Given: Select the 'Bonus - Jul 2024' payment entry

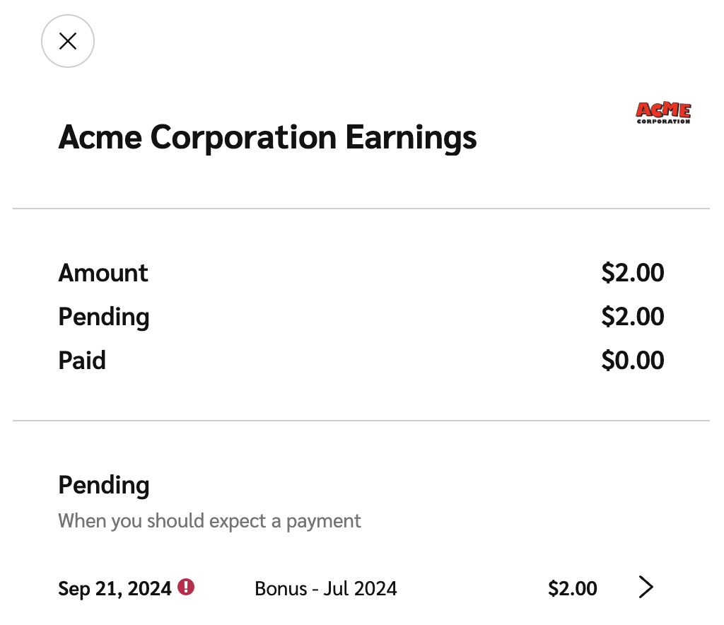Looking at the screenshot, I should coord(326,588).
